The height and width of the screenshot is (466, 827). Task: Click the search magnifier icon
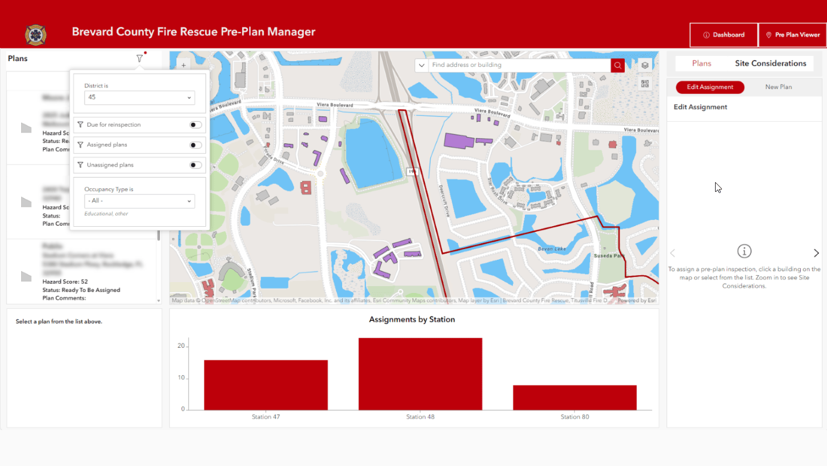[617, 65]
